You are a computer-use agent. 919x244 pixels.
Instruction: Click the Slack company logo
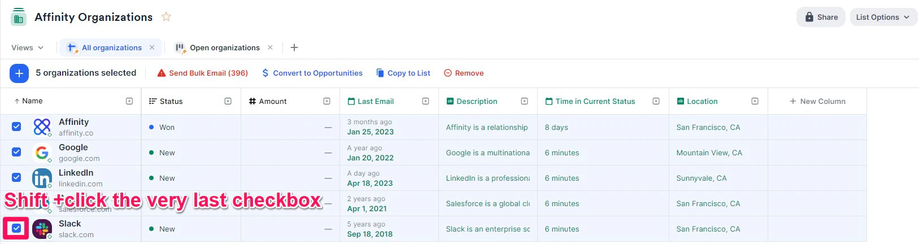pyautogui.click(x=42, y=229)
